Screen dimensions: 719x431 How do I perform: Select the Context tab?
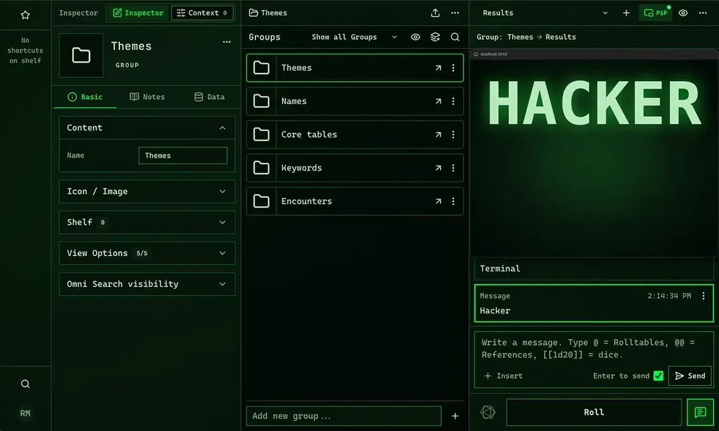click(x=202, y=13)
